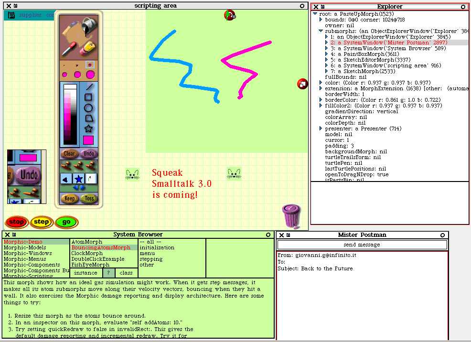Click the halo handle above the drawing canvas
Image resolution: width=471 pixels, height=342 pixels.
tap(230, 15)
